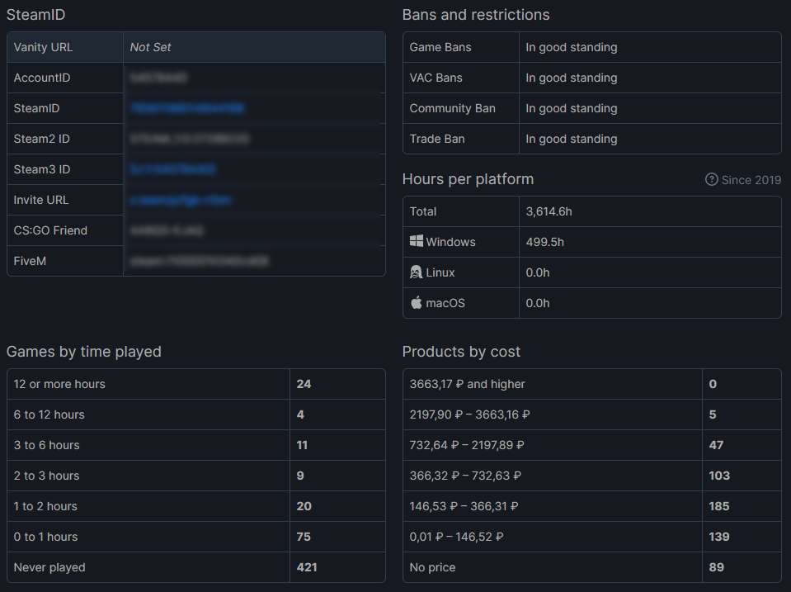Open the blurred Steam3 ID link

click(173, 169)
